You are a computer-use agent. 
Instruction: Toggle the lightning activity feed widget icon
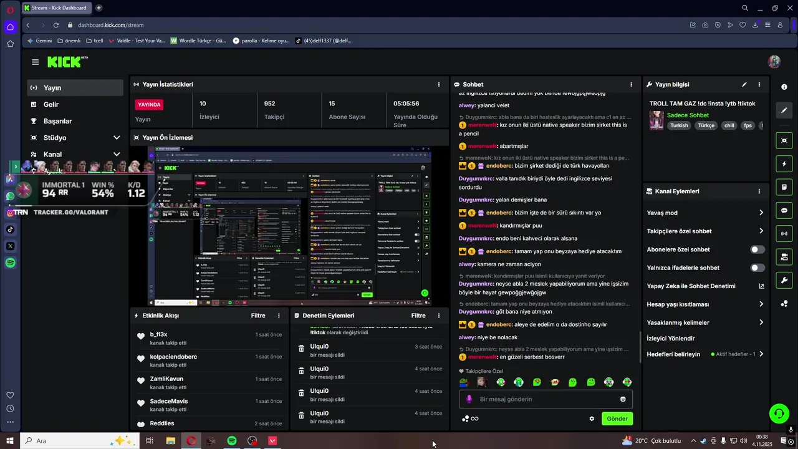[x=784, y=164]
